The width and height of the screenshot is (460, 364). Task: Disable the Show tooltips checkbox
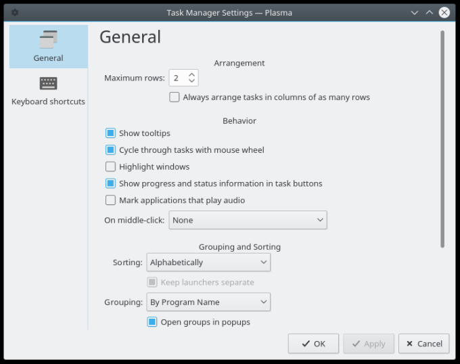(x=111, y=133)
